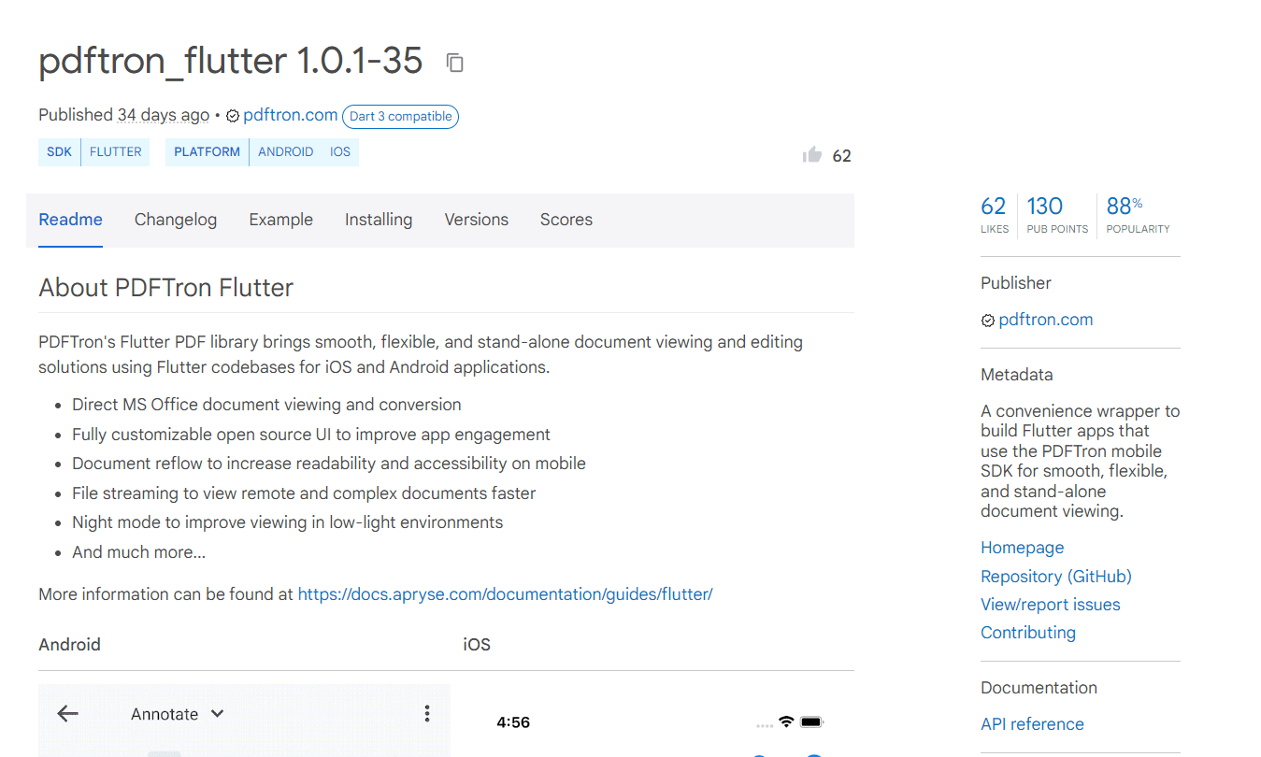The height and width of the screenshot is (757, 1261).
Task: Open the Homepage link in Metadata
Action: click(x=1022, y=547)
